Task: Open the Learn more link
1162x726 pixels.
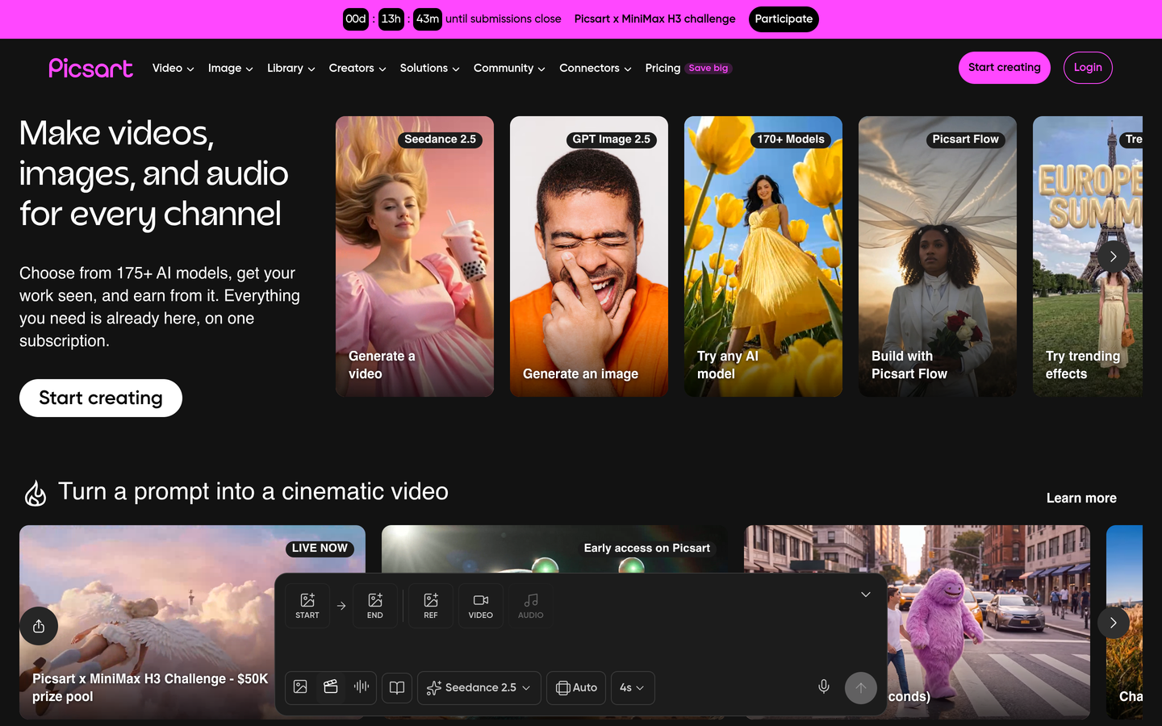Action: tap(1081, 499)
